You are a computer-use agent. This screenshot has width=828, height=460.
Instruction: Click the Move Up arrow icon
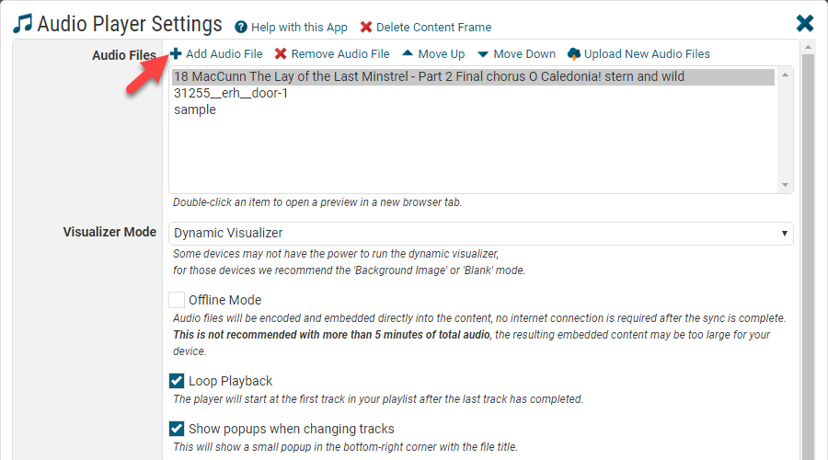pyautogui.click(x=408, y=53)
